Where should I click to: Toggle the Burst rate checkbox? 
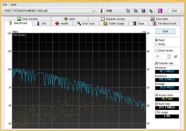[x=156, y=104]
